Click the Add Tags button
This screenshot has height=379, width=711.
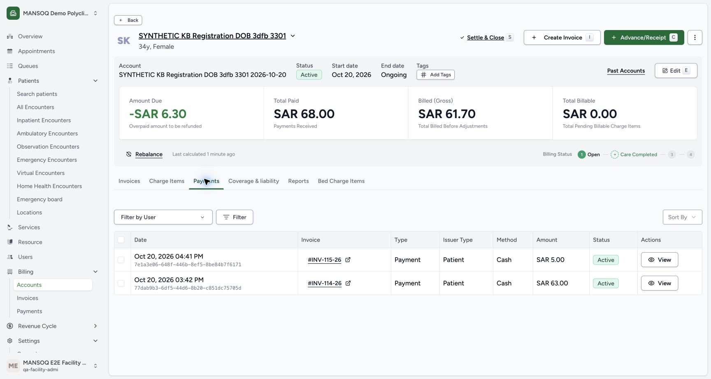(436, 75)
